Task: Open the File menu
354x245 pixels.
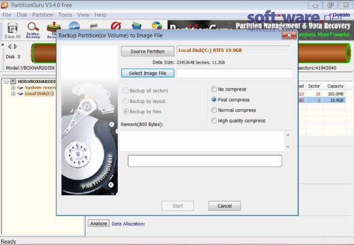Action: click(x=7, y=15)
